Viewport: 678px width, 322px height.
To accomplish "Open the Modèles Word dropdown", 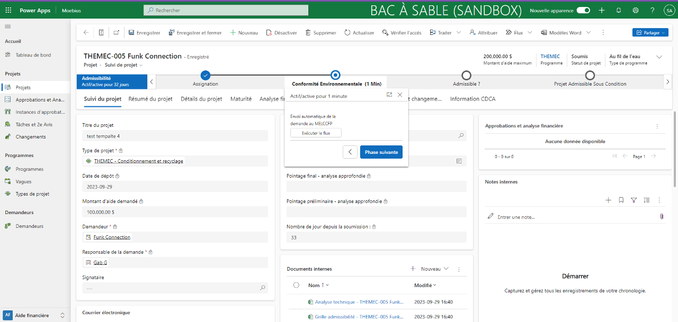I will pyautogui.click(x=587, y=33).
